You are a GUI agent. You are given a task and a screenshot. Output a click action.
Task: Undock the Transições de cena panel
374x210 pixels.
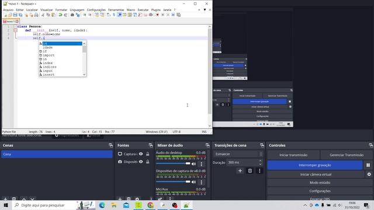(262, 145)
